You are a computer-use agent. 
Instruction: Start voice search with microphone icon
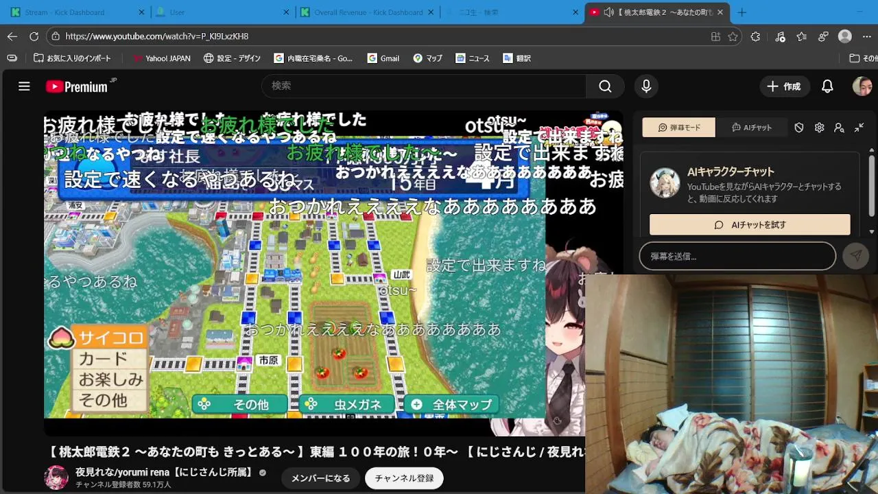pyautogui.click(x=646, y=86)
